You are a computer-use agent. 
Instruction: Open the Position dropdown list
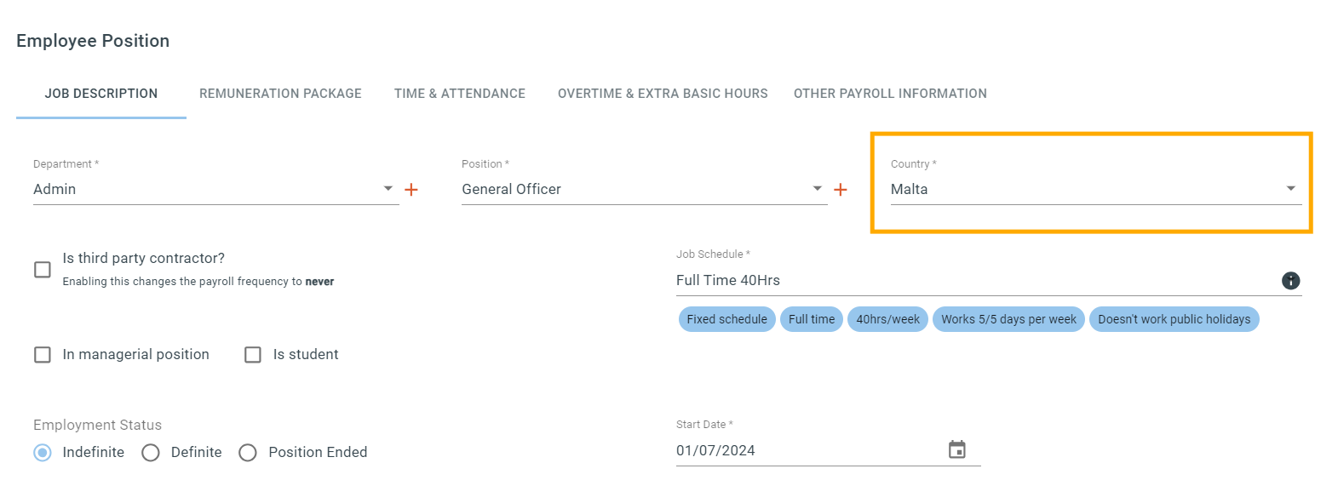818,189
